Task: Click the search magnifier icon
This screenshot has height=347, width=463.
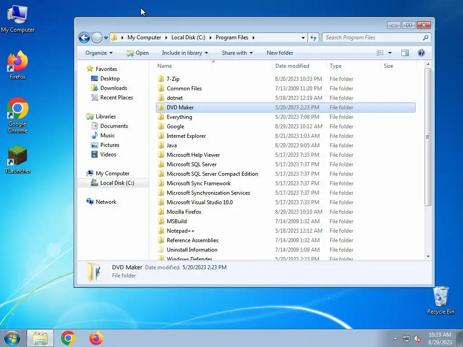Action: pyautogui.click(x=425, y=38)
